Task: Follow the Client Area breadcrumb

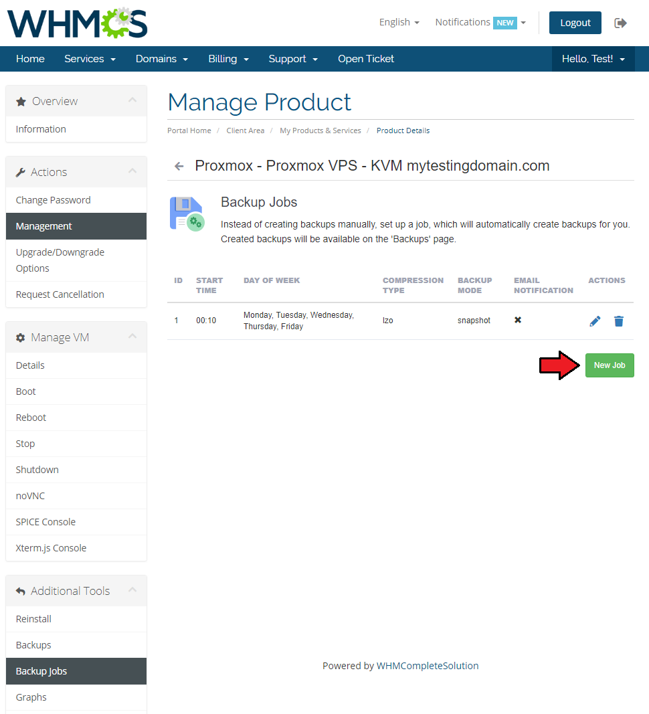Action: (x=245, y=130)
